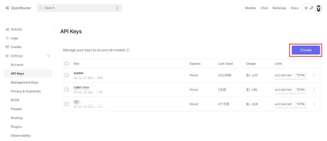The image size is (327, 141).
Task: Open table header three-dot options menu
Action: click(x=314, y=64)
